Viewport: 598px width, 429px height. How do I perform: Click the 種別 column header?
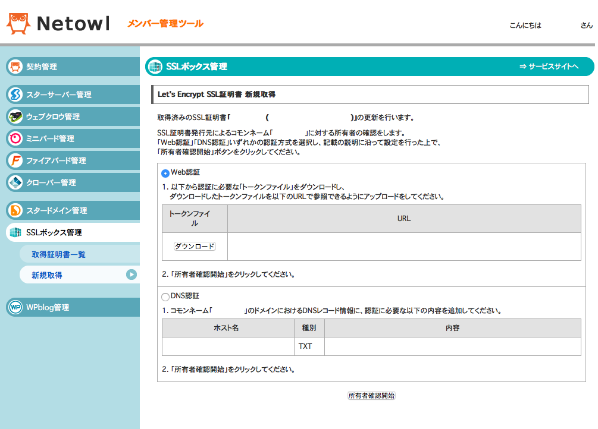(x=309, y=328)
